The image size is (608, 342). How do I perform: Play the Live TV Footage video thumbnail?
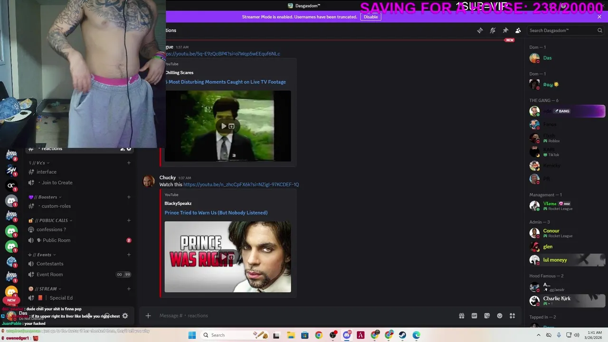[228, 126]
